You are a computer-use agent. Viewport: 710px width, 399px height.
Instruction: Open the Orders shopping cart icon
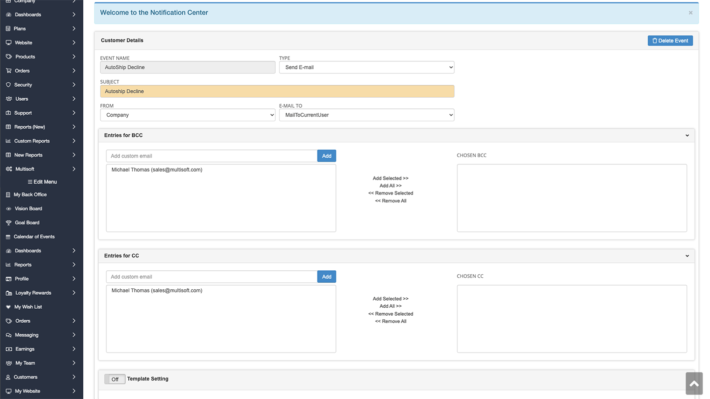click(8, 70)
